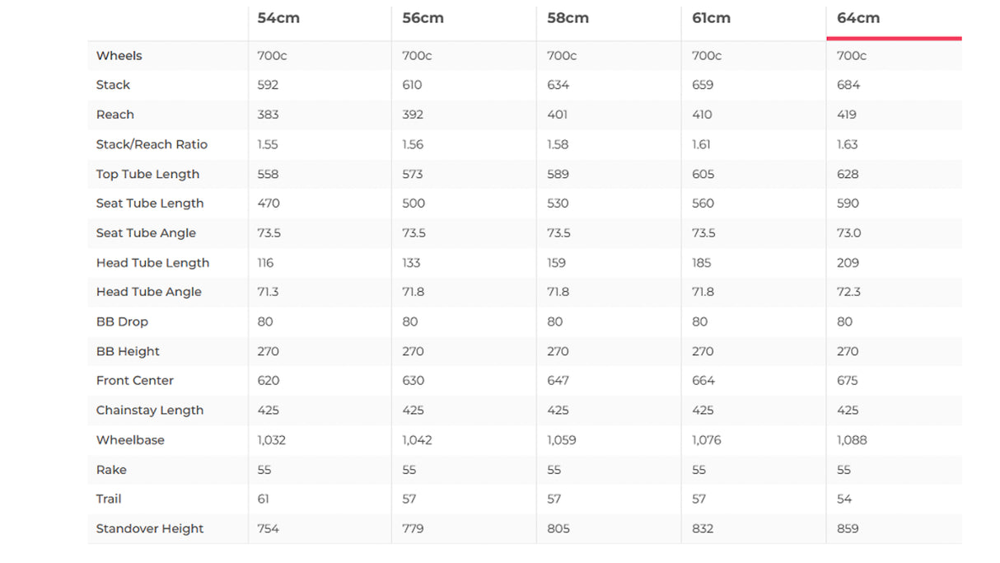The image size is (1000, 563).
Task: Click the 1,032 Wheelbase value
Action: click(x=272, y=440)
